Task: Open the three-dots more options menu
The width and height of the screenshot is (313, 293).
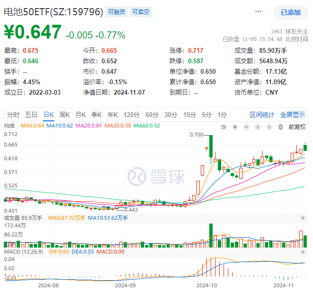Action: click(x=258, y=11)
